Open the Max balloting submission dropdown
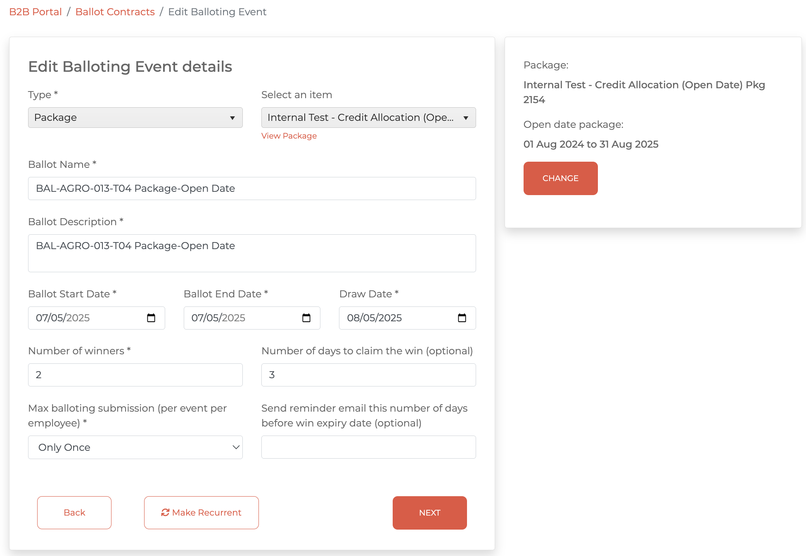This screenshot has height=556, width=806. pyautogui.click(x=135, y=448)
